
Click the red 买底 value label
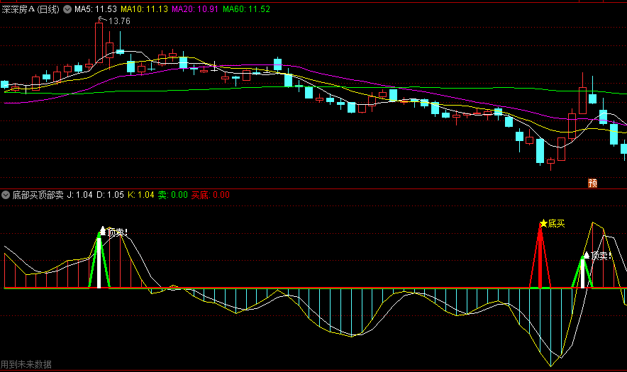(x=210, y=194)
